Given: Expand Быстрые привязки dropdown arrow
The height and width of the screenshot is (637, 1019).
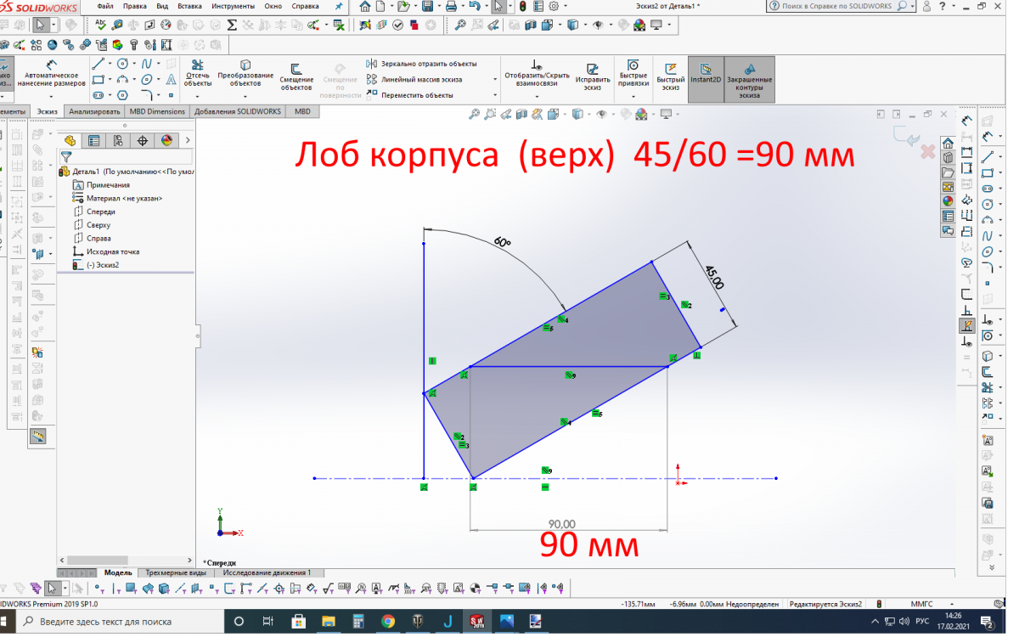Looking at the screenshot, I should tap(633, 96).
